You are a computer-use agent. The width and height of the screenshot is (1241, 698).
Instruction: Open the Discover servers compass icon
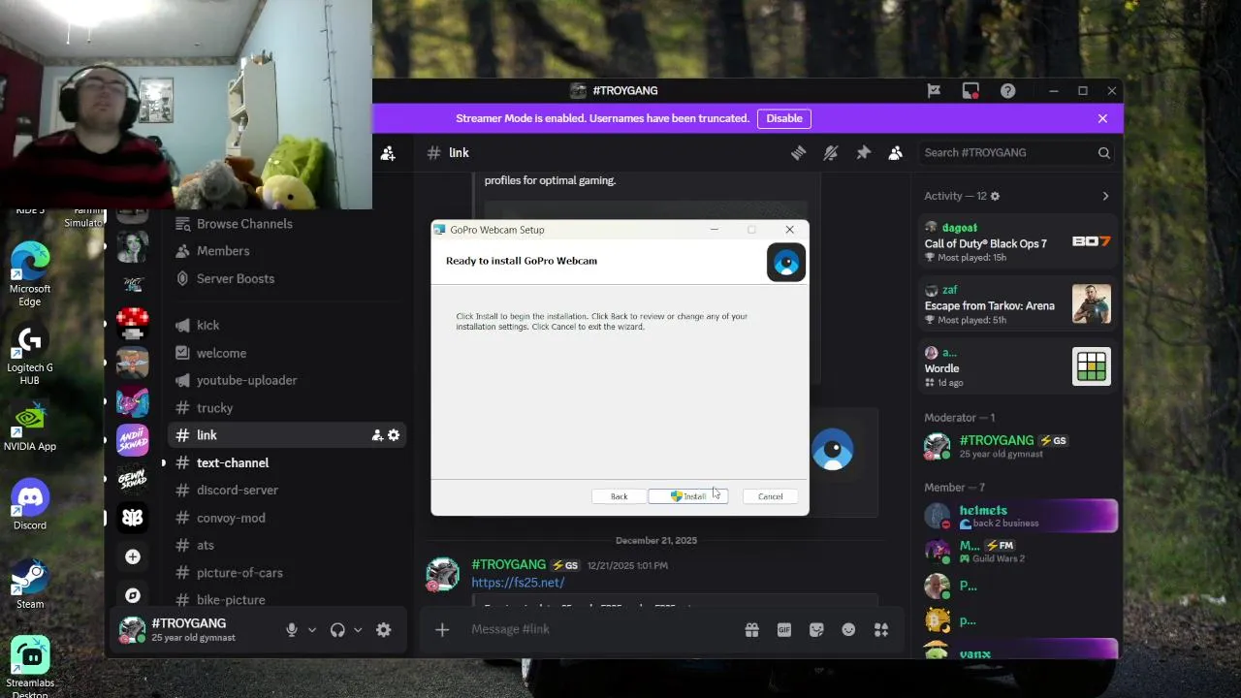[x=133, y=595]
